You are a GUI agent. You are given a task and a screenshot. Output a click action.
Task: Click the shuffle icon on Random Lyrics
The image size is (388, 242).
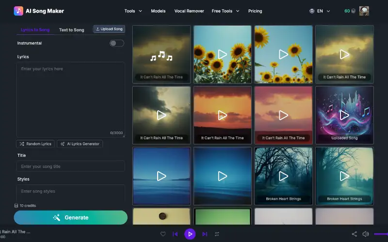pos(22,144)
